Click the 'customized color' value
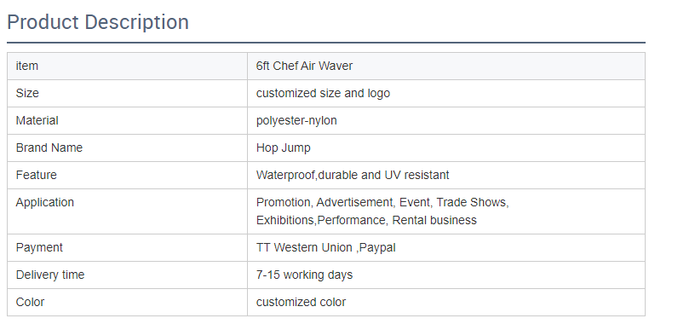 coord(301,302)
